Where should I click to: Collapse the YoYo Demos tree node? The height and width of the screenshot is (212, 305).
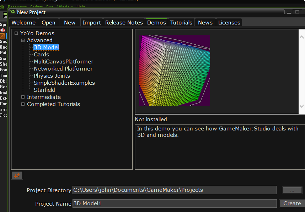point(16,33)
